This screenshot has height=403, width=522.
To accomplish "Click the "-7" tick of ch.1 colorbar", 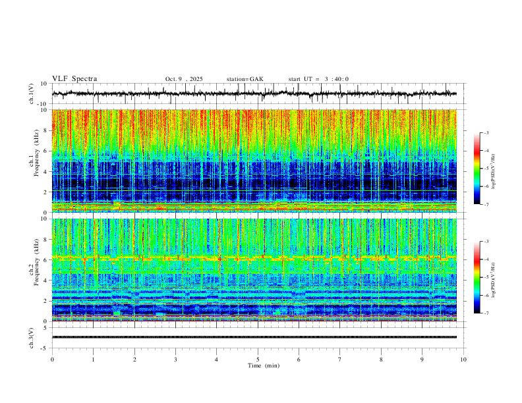I will [x=486, y=205].
